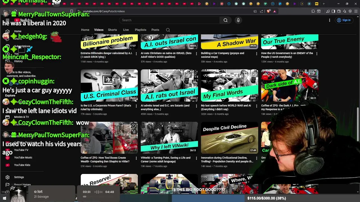Open YouTube settings three-dot menu beside Sign in
This screenshot has width=360, height=202.
pyautogui.click(x=330, y=20)
